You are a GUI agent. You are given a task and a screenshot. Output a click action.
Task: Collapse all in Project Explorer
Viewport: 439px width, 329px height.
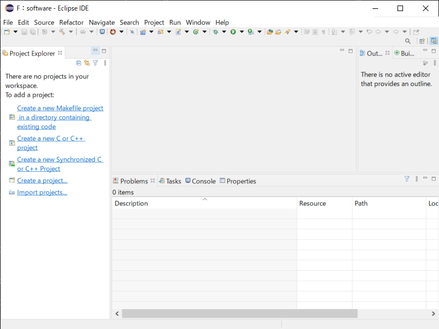pos(79,63)
